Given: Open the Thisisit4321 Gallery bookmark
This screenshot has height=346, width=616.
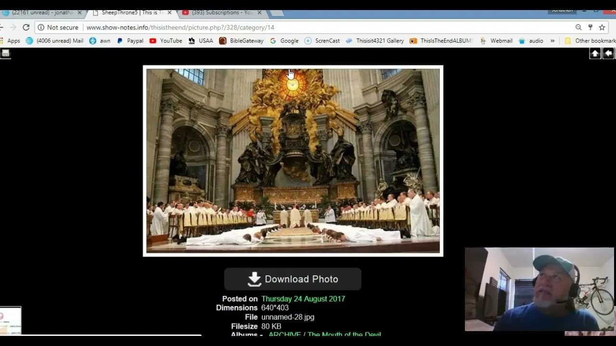Looking at the screenshot, I should point(375,41).
